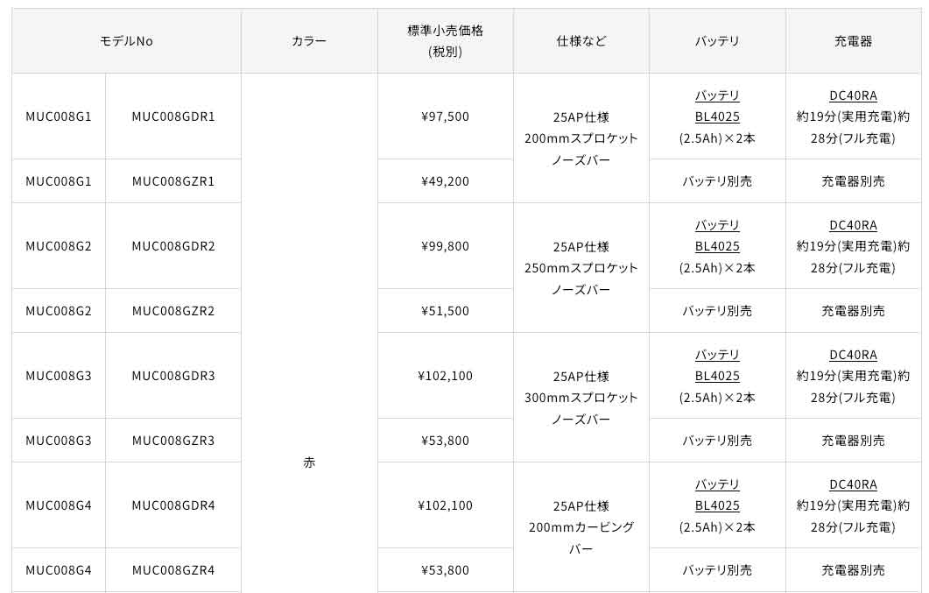Click the MUC008GZR2 model cell

pos(173,311)
